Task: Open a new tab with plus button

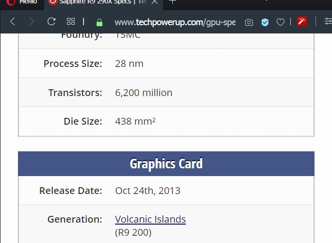Action: pyautogui.click(x=172, y=2)
